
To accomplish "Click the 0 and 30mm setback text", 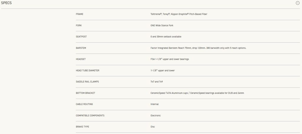I will pos(166,37).
